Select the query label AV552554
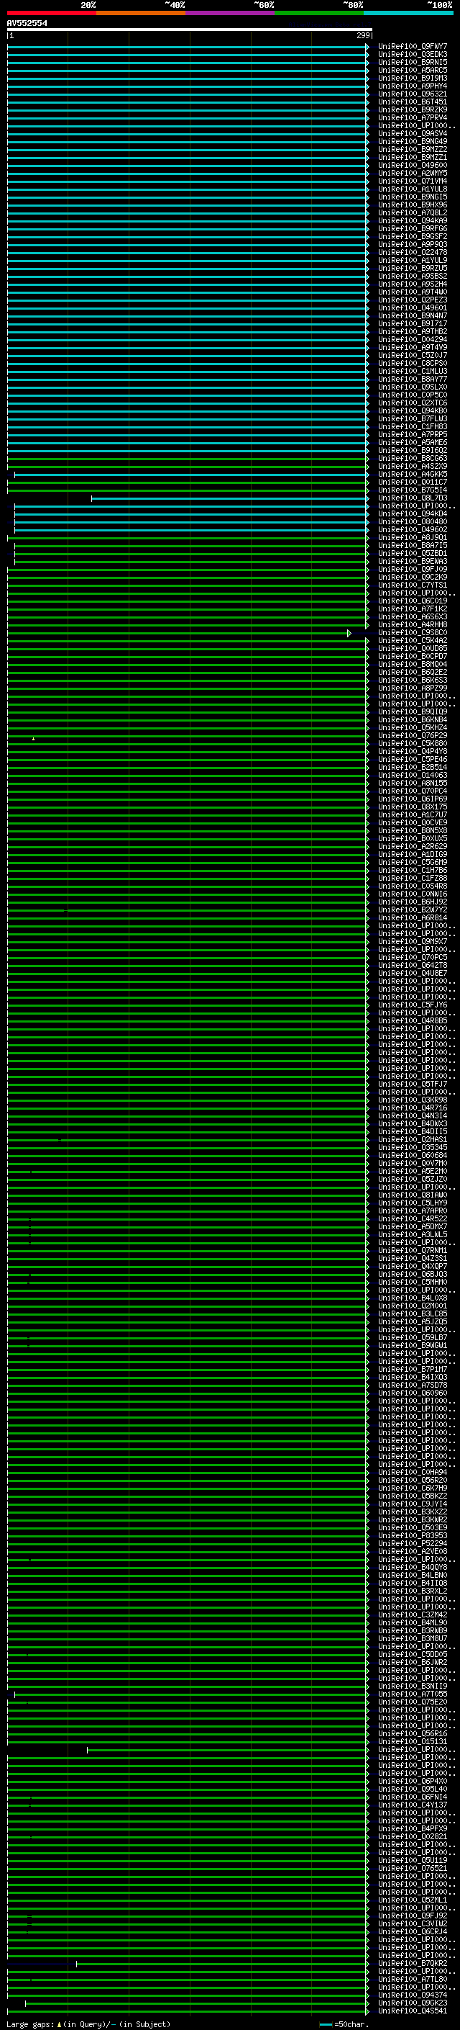The image size is (460, 2030). click(27, 23)
